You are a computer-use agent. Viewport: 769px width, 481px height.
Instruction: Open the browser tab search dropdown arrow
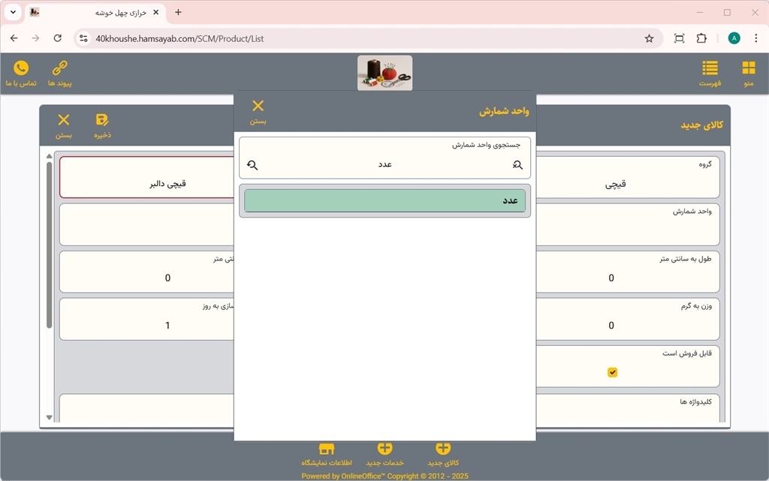(x=13, y=13)
